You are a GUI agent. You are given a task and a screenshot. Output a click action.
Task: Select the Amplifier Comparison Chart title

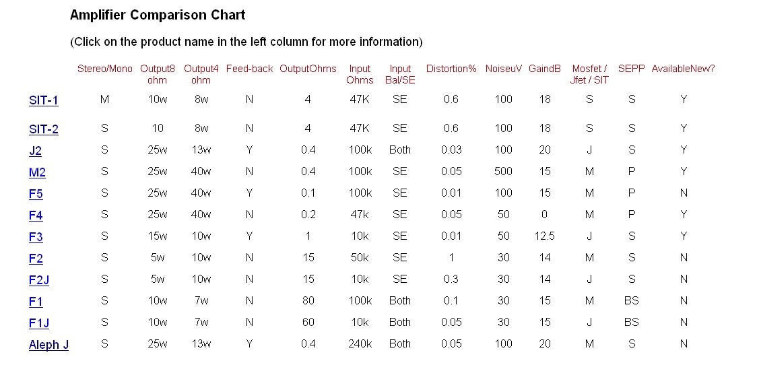coord(158,15)
